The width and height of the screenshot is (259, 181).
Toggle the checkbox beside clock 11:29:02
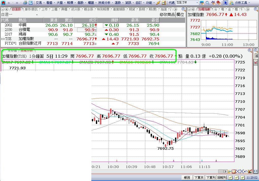point(243,178)
